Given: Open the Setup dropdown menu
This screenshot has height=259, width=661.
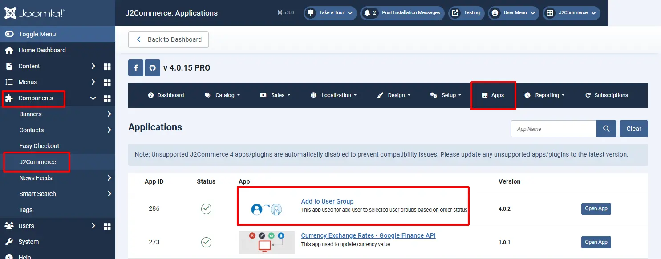Looking at the screenshot, I should (x=446, y=95).
